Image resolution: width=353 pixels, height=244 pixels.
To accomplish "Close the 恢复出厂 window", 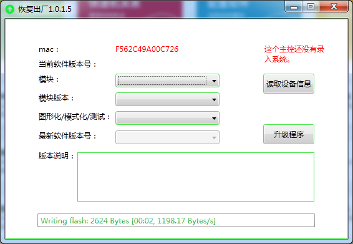I will click(334, 6).
